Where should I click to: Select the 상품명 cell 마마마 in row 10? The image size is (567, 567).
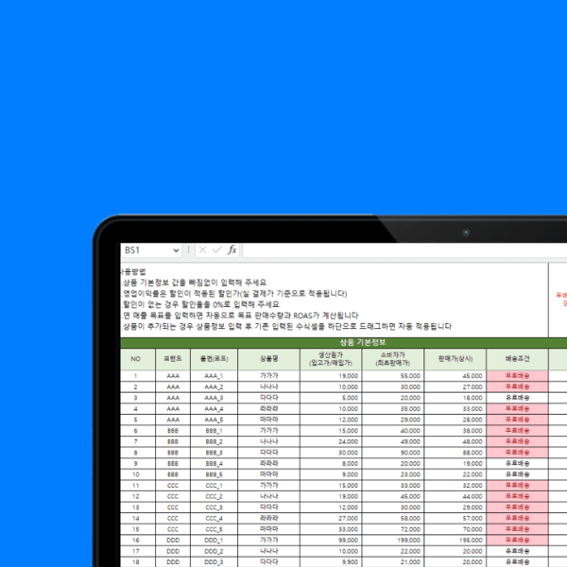pos(268,474)
